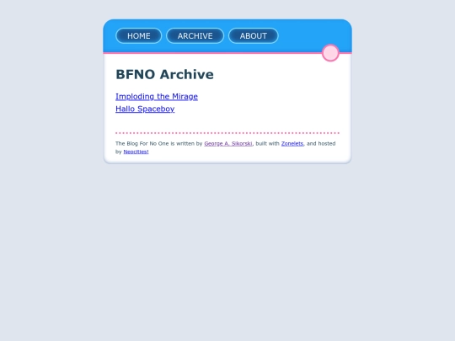The width and height of the screenshot is (455, 341).
Task: Go to the ARCHIVE navigation pill
Action: coord(195,35)
